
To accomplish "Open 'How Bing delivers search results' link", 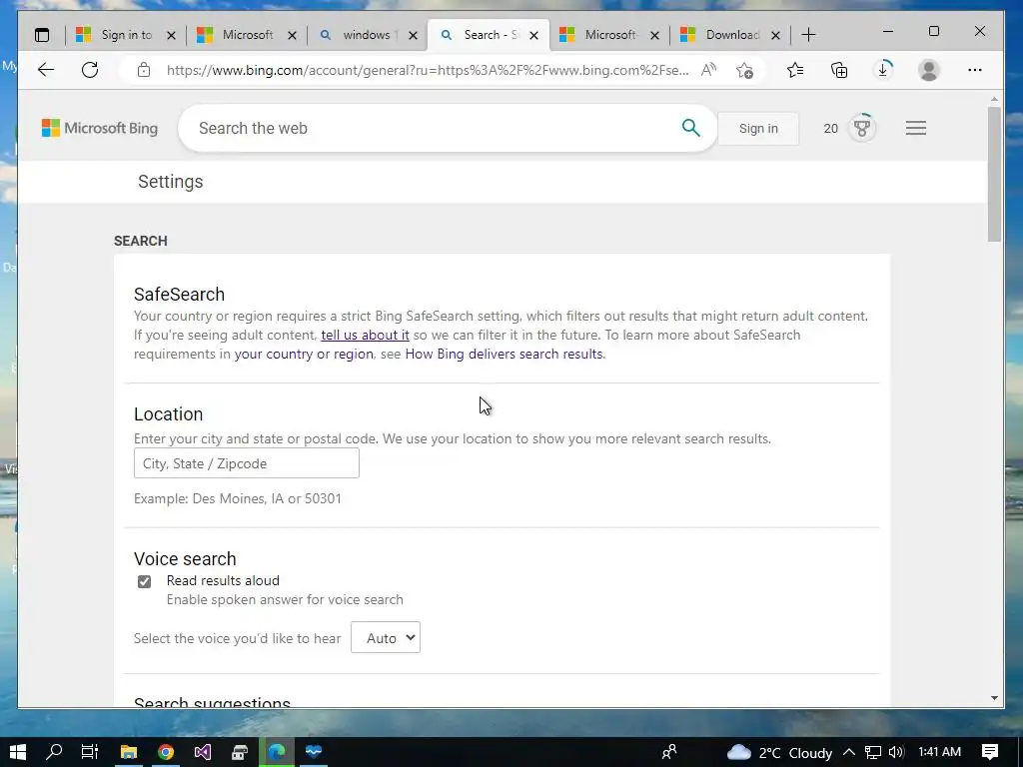I will [505, 354].
